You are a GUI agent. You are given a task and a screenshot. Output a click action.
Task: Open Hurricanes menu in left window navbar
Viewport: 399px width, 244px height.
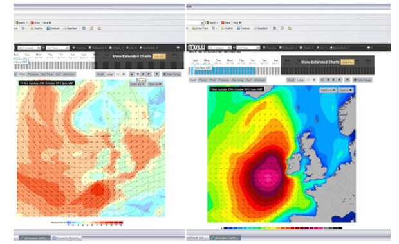(x=149, y=48)
